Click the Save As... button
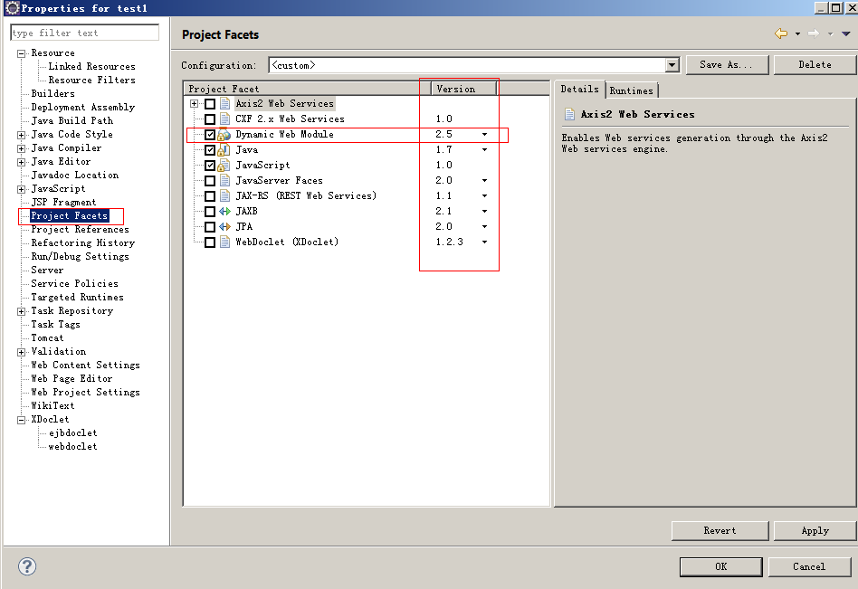The image size is (858, 589). pos(727,64)
